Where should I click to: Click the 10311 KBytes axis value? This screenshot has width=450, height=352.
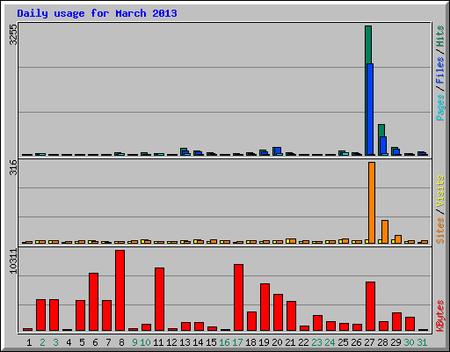(13, 261)
